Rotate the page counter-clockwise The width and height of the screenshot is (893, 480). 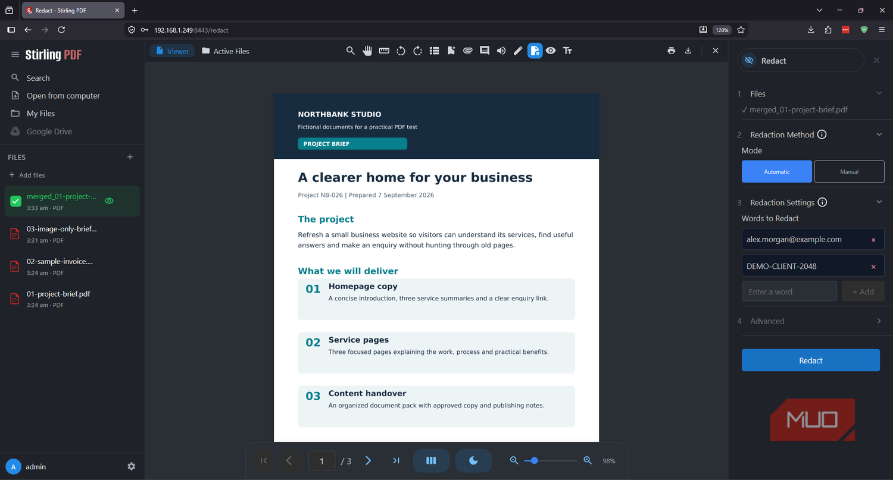pos(401,51)
